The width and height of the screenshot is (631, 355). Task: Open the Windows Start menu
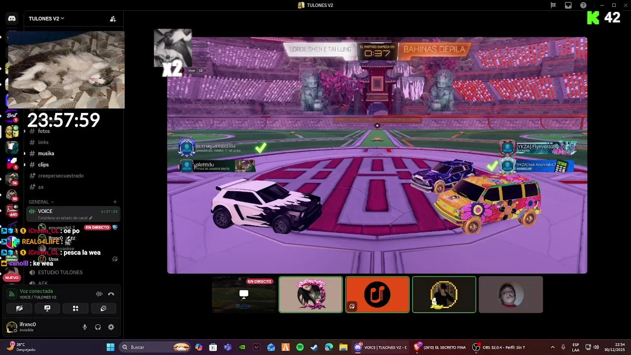110,347
